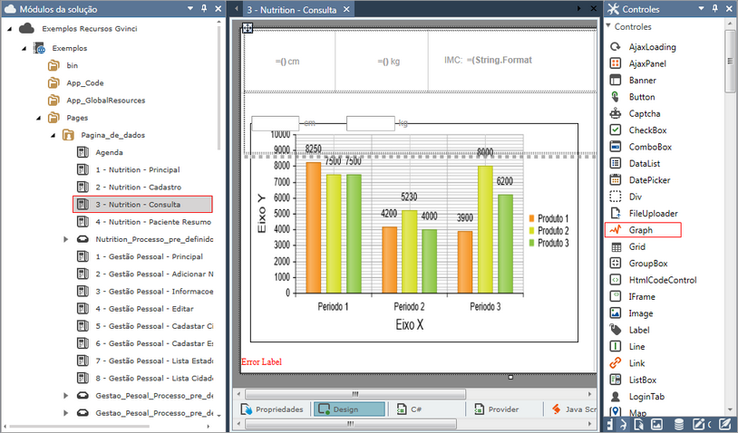
Task: Choose the FileUploader control
Action: coord(644,214)
